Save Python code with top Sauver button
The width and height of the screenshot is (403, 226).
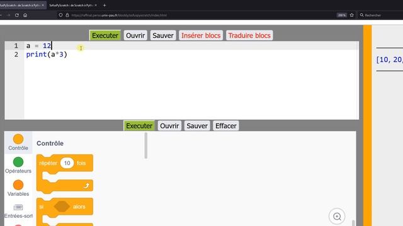(163, 35)
